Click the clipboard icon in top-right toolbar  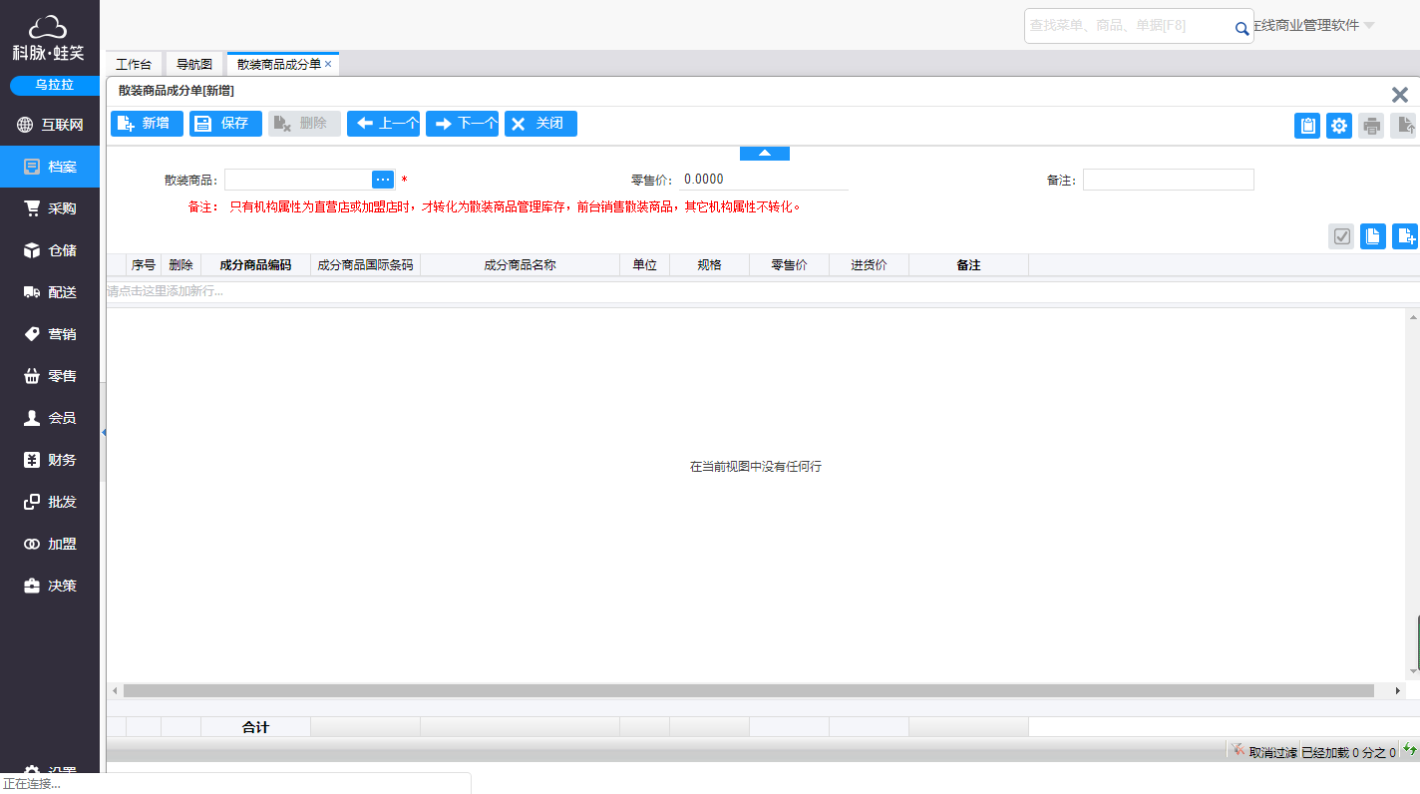pyautogui.click(x=1307, y=126)
